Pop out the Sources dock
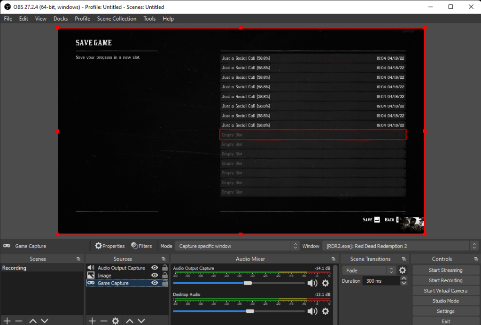481x325 pixels. [163, 259]
